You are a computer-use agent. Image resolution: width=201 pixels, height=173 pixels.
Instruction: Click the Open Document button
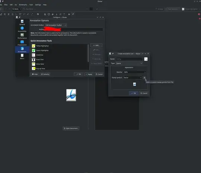[71, 128]
